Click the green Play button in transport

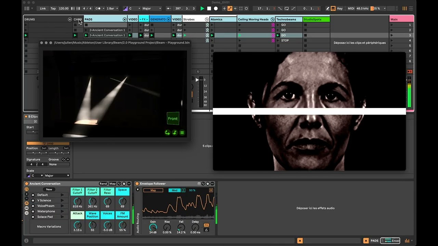coord(202,9)
